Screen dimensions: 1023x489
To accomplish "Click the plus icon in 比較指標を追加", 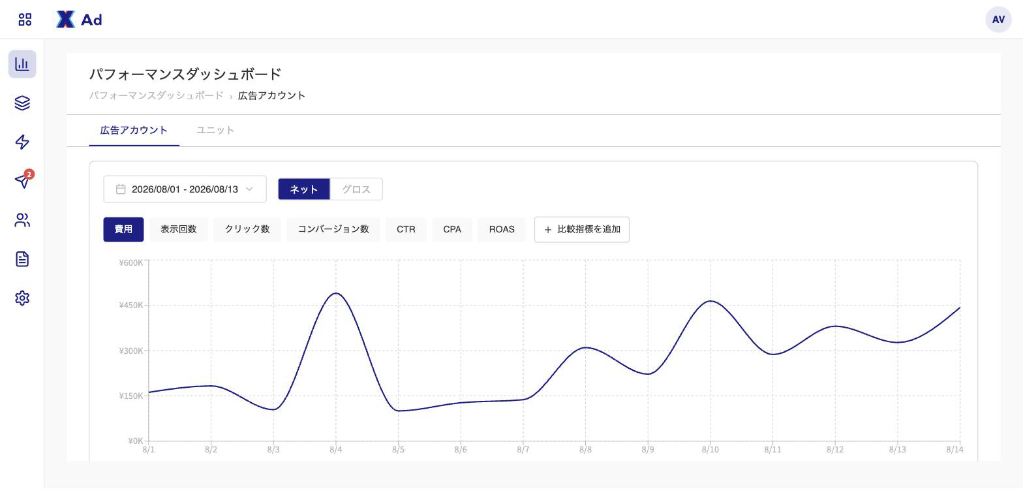I will click(x=548, y=230).
